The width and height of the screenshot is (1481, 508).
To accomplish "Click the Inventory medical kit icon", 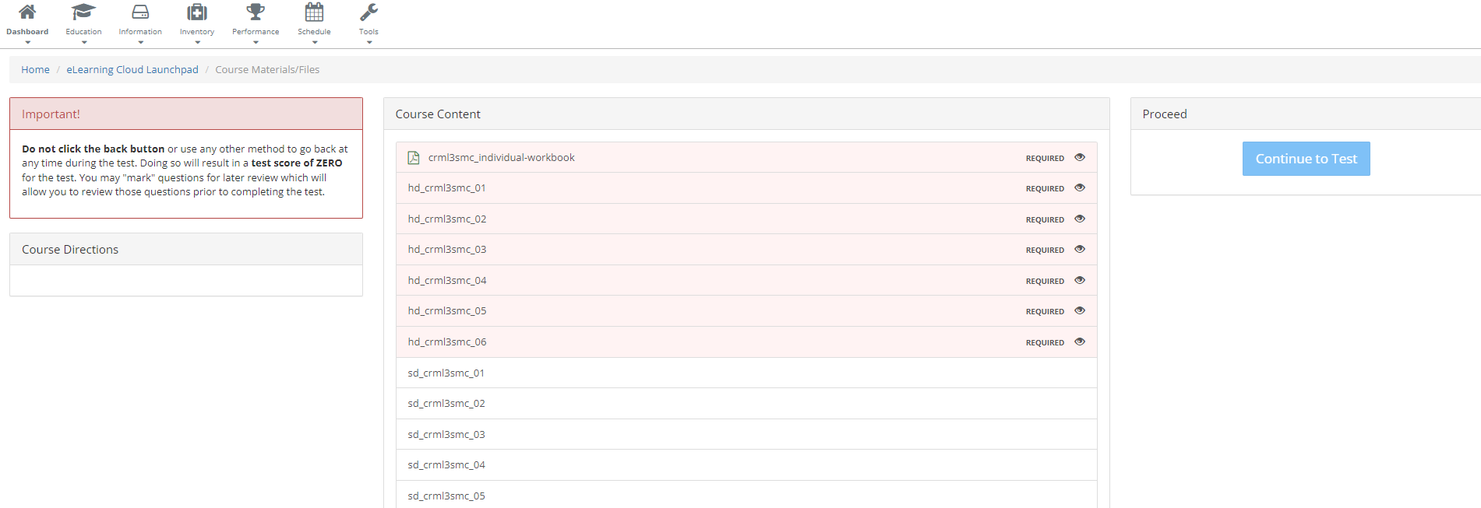I will pos(197,12).
